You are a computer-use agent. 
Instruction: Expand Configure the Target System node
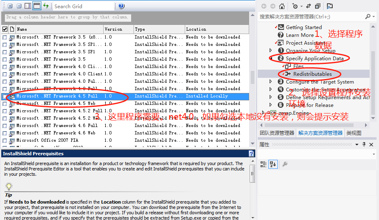(271, 82)
